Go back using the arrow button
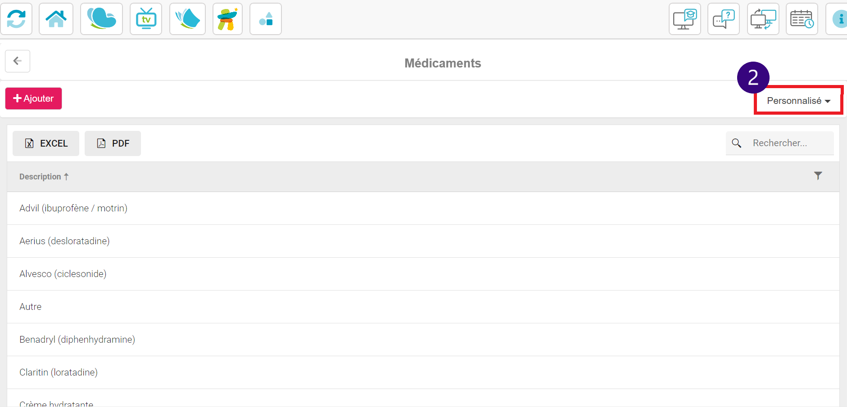The width and height of the screenshot is (847, 407). 18,61
